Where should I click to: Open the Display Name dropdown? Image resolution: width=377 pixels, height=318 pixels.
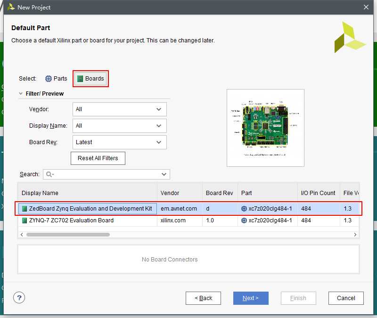(x=120, y=126)
